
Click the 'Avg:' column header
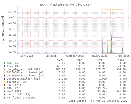(101, 60)
